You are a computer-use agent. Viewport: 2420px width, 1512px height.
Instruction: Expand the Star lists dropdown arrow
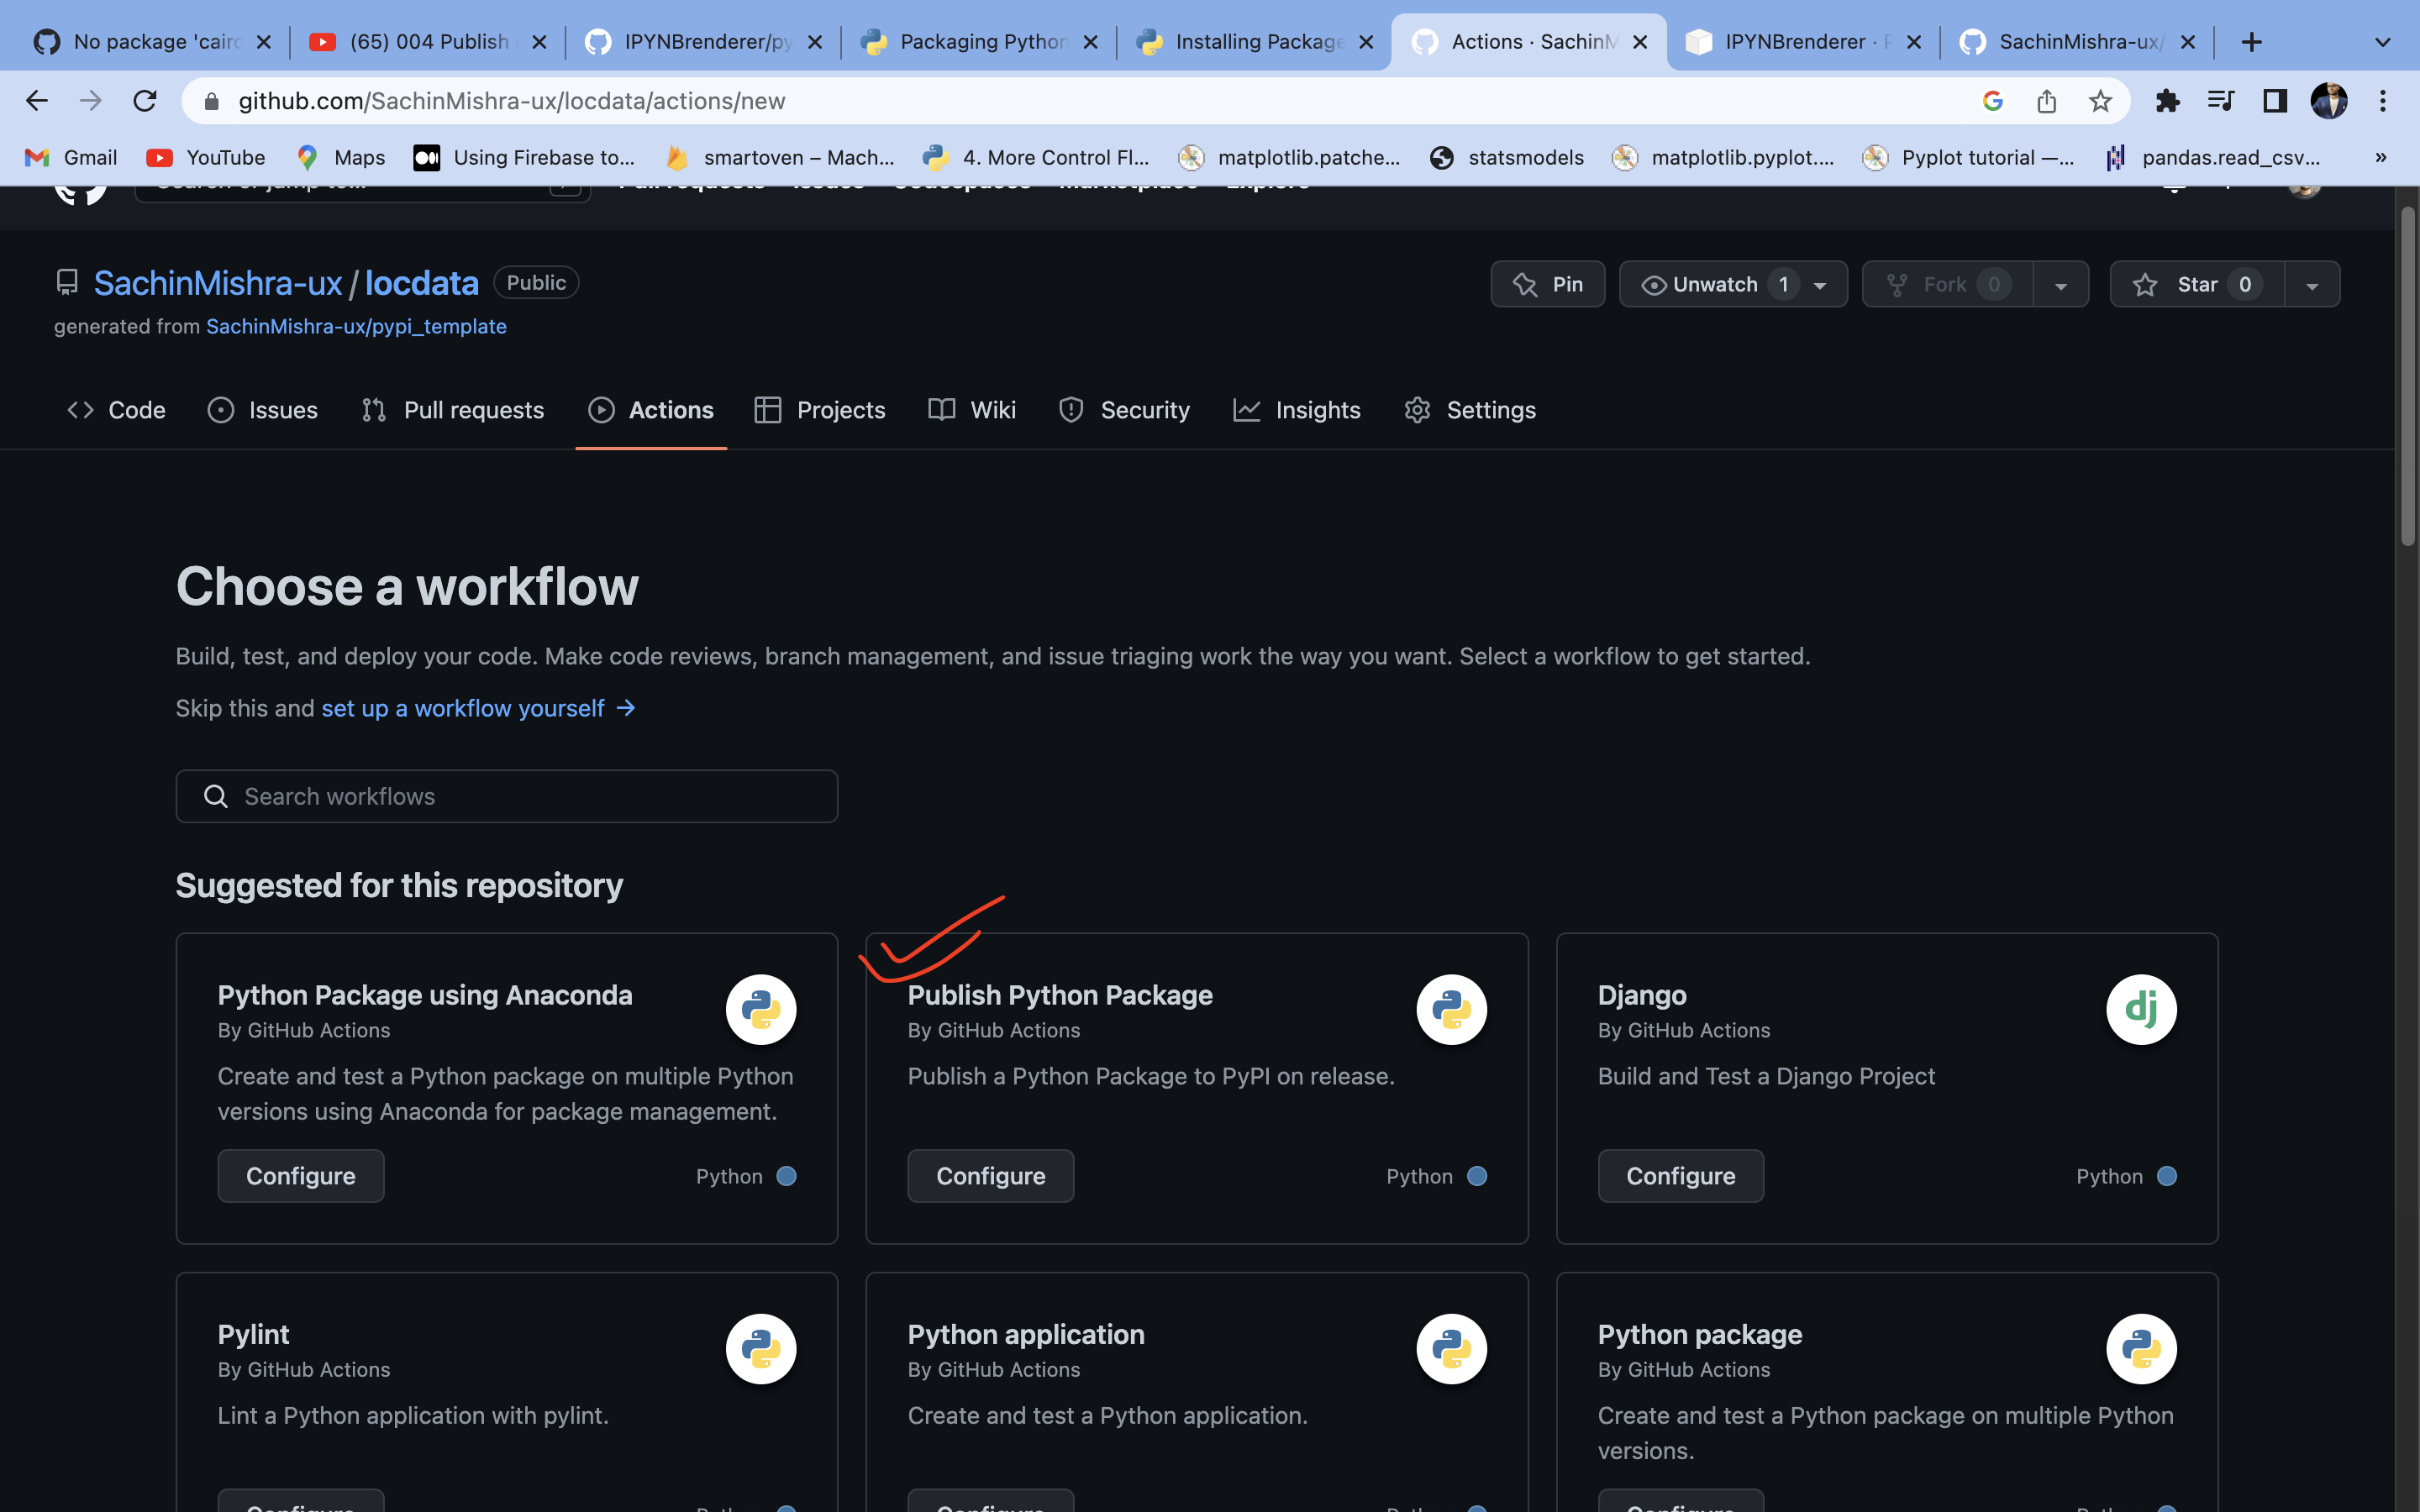(2312, 285)
